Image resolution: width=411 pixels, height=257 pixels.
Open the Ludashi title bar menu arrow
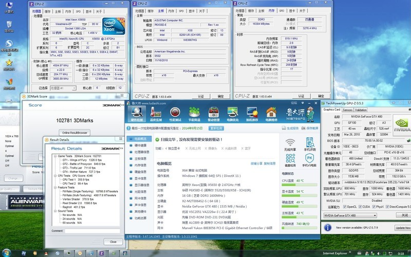[303, 103]
